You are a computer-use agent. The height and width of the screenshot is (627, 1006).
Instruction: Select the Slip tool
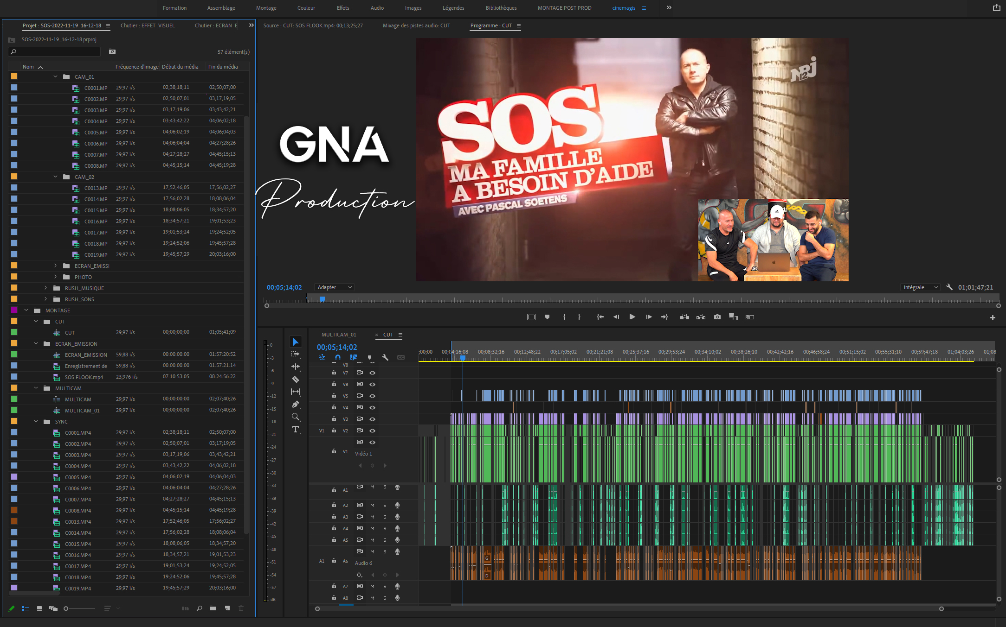296,392
